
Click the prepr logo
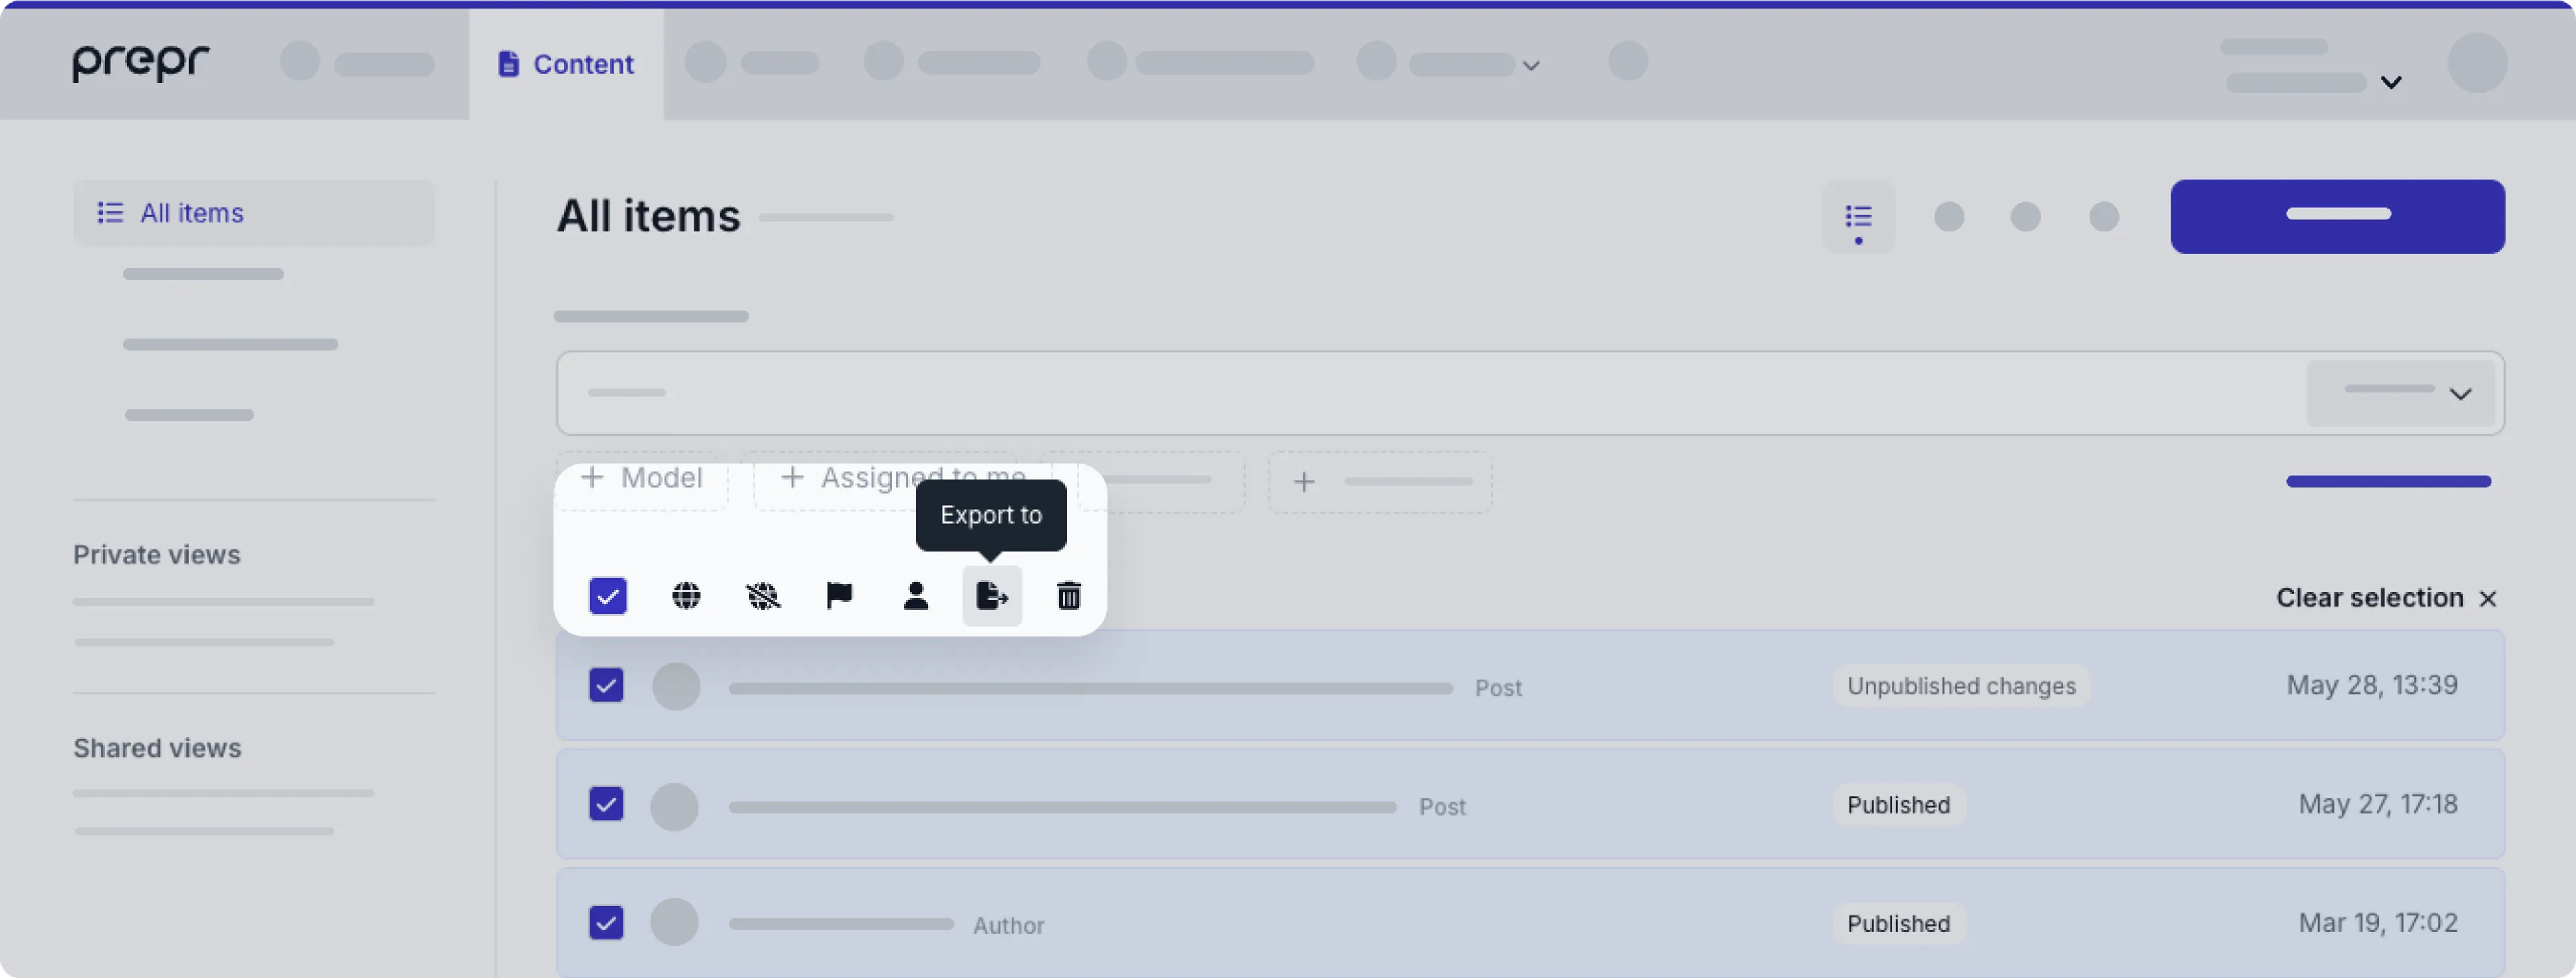141,63
